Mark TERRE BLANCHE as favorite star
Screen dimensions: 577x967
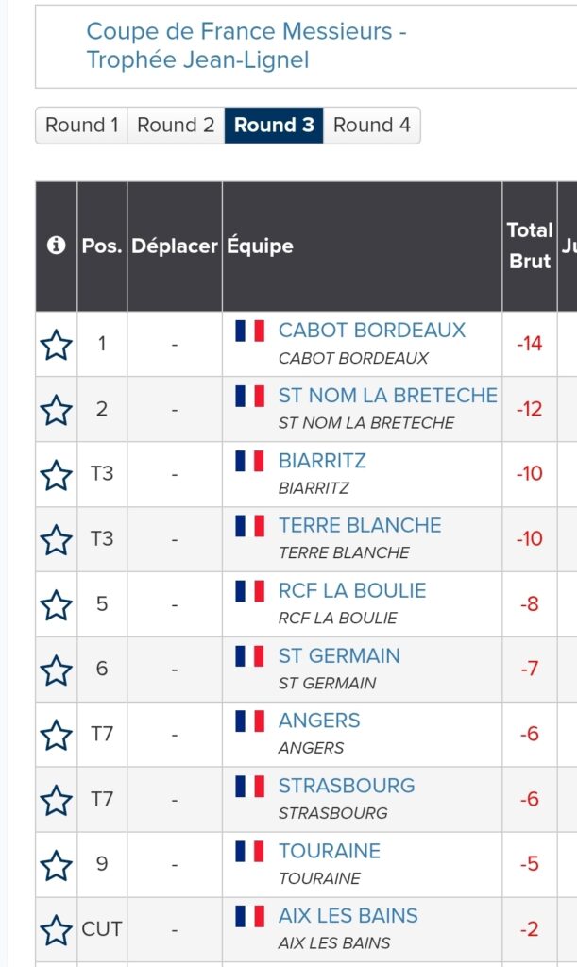click(x=57, y=540)
